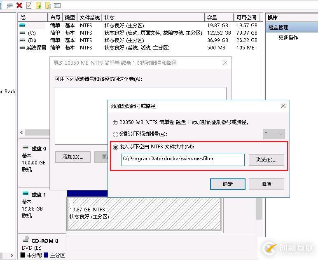Click the (C:) row status text
The height and width of the screenshot is (260, 318).
click(153, 33)
